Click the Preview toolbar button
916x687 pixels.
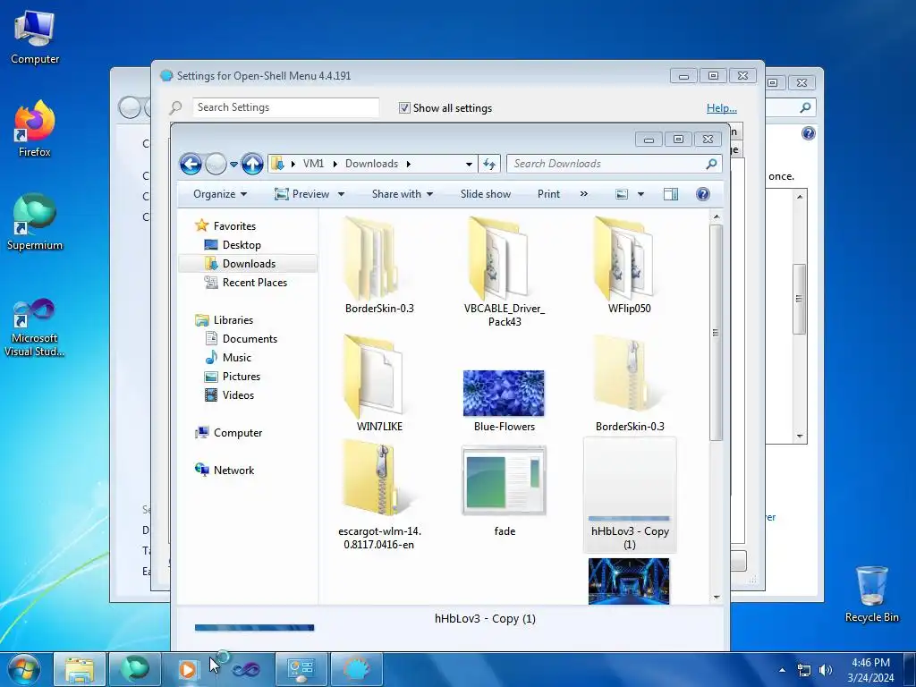tap(302, 194)
